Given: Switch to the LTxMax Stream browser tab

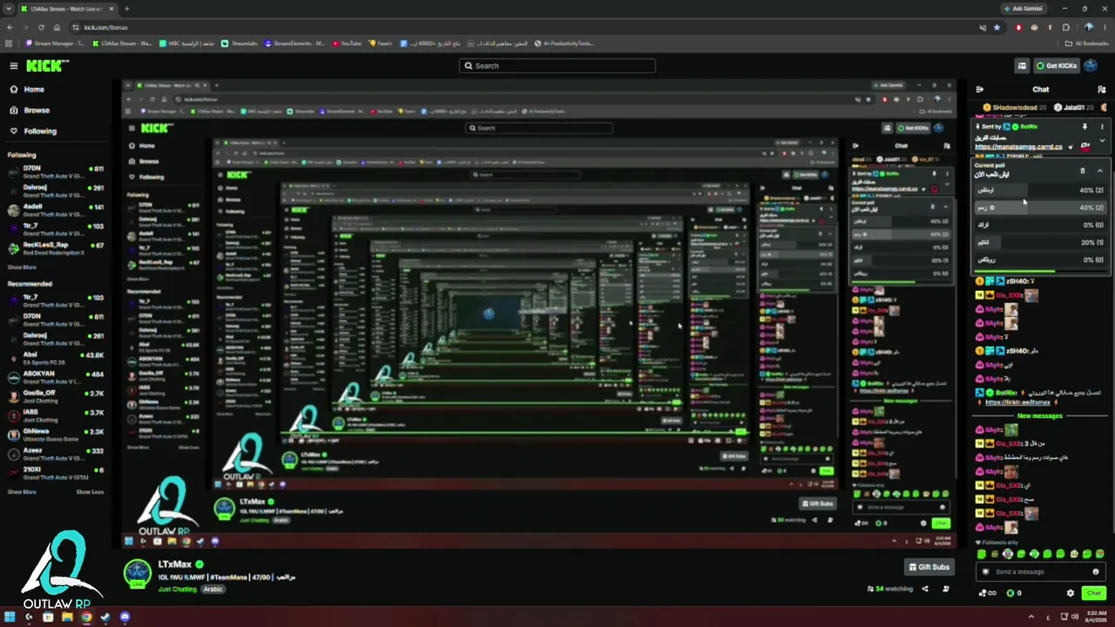Looking at the screenshot, I should pos(68,9).
